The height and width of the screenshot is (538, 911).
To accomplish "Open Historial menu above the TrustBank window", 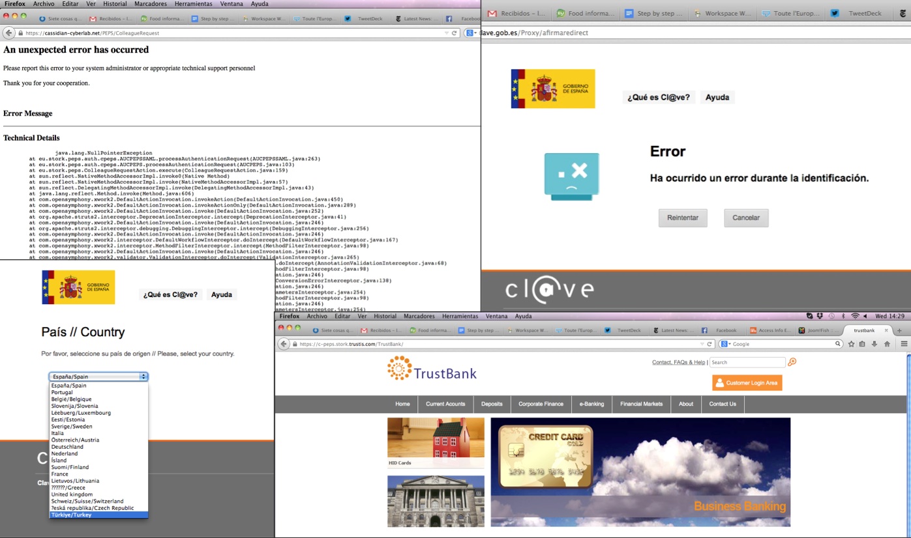I will point(385,316).
